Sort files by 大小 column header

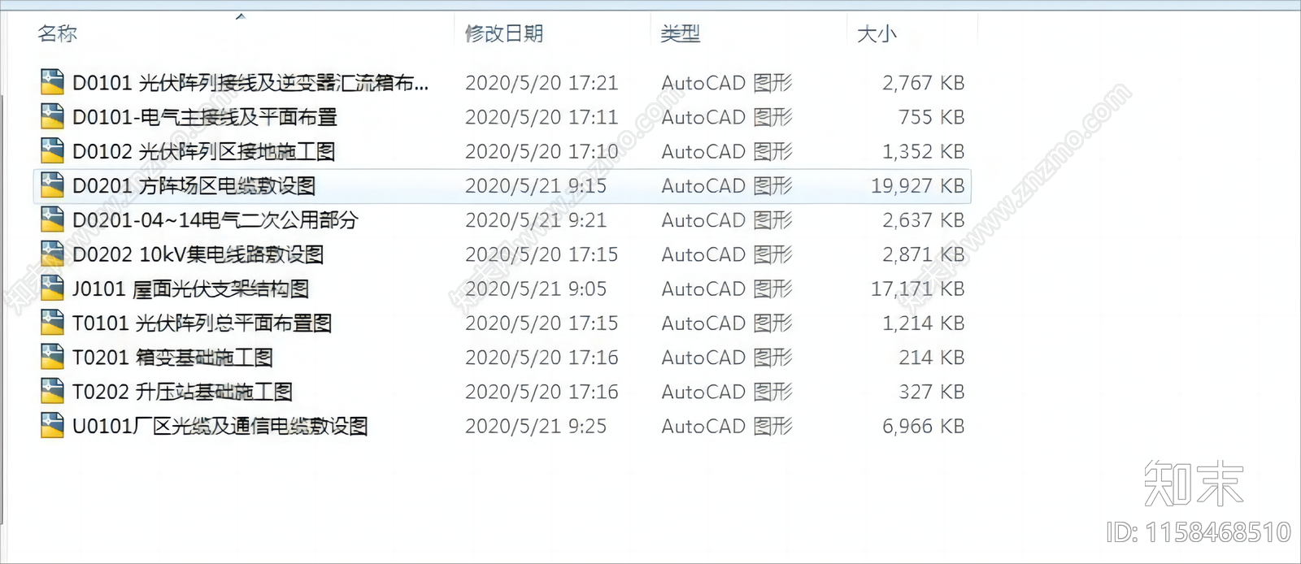click(877, 33)
